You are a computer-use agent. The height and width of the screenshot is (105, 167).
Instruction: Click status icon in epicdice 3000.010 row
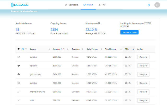click(x=19, y=66)
